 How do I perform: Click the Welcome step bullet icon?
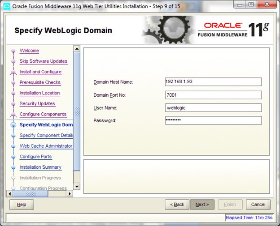click(13, 51)
